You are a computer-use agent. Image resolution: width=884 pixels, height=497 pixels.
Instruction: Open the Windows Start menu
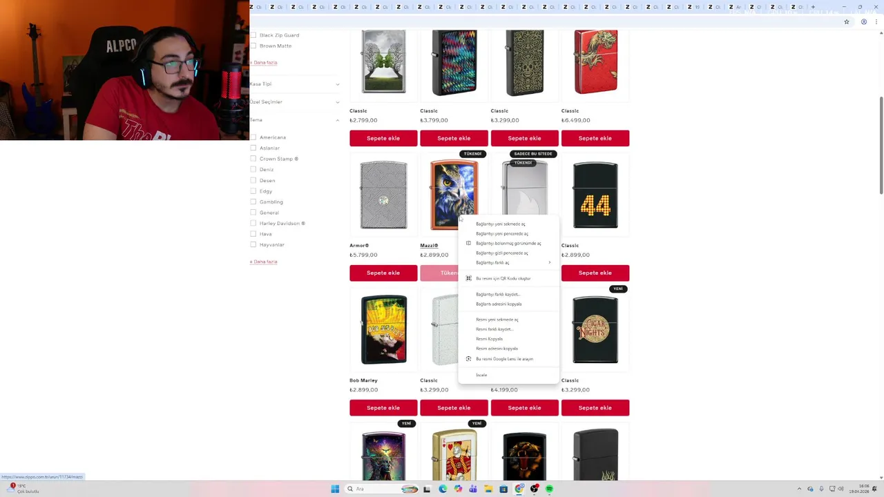coord(335,489)
